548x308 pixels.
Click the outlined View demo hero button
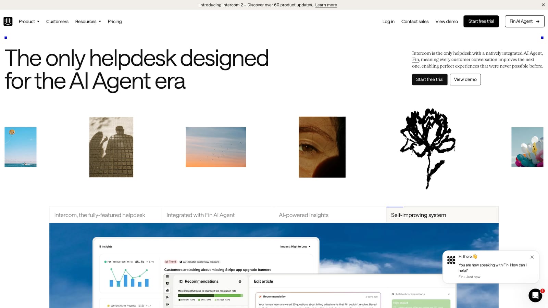[x=465, y=79]
